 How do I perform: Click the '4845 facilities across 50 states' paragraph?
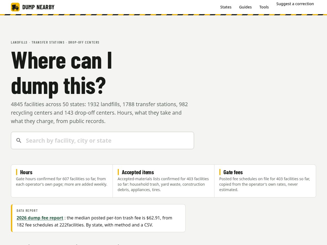click(99, 113)
